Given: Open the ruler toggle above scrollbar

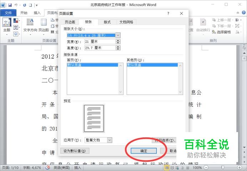Looking at the screenshot, I should coord(244,47).
